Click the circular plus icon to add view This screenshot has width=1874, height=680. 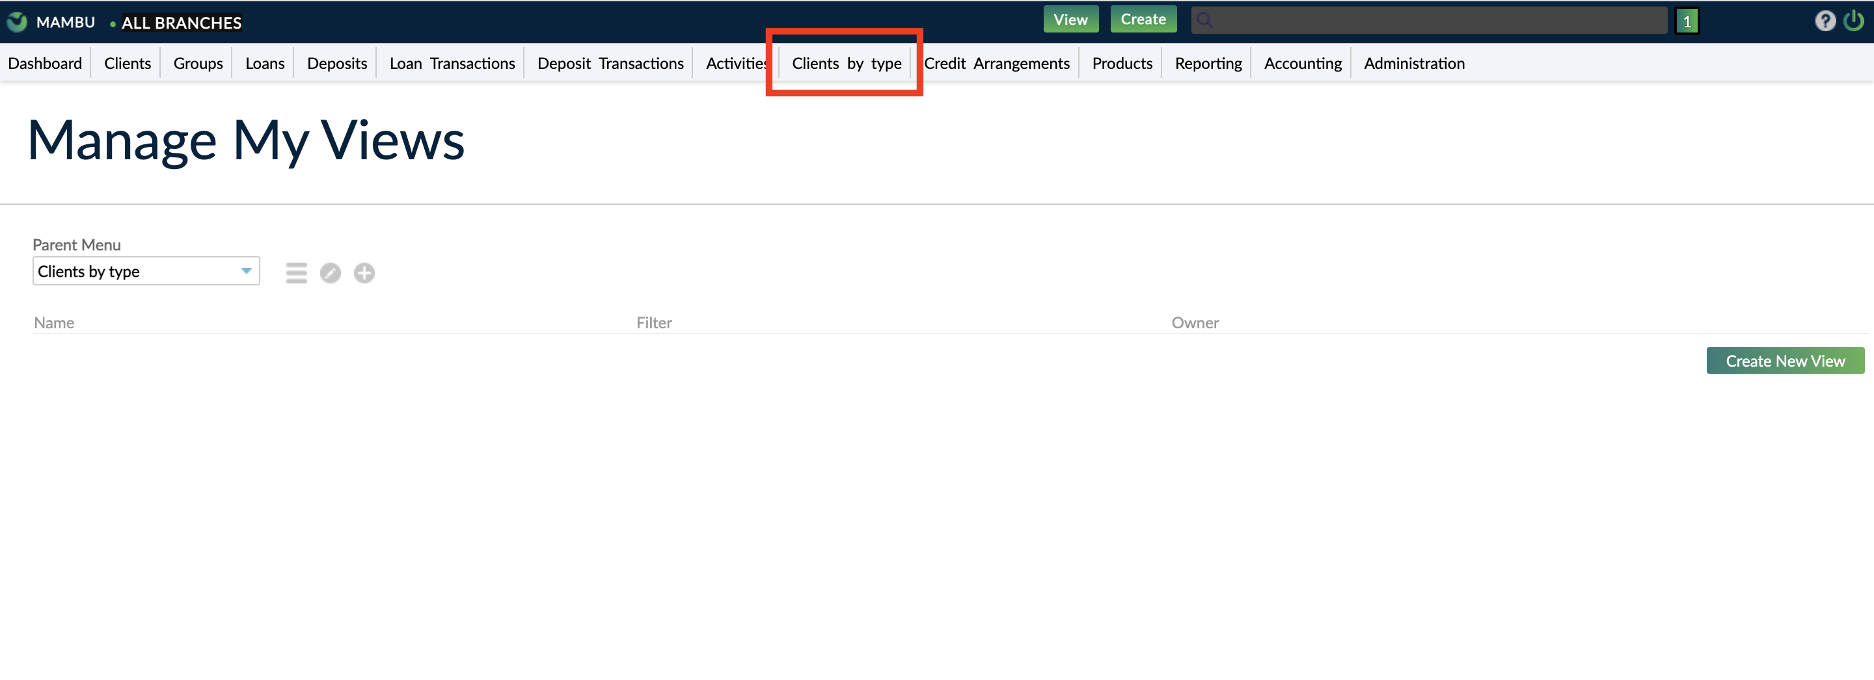(364, 272)
